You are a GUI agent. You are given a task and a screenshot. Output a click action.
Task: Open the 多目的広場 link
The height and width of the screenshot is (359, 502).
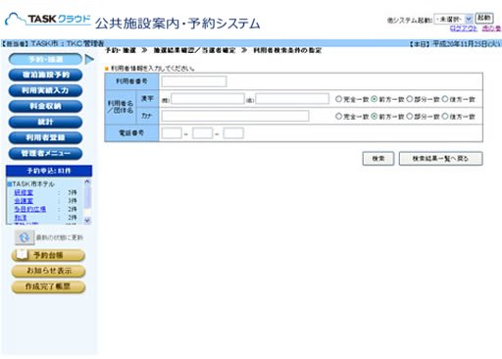29,209
